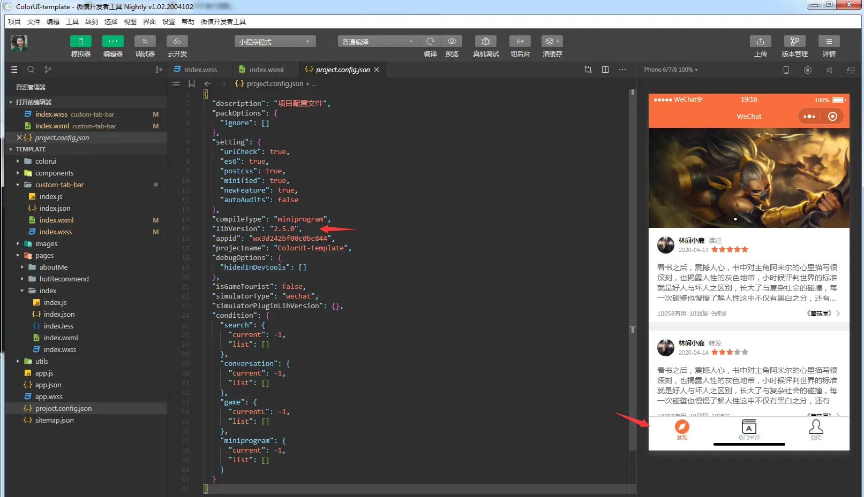Tap the 我的 tab in the simulator
The height and width of the screenshot is (497, 864).
point(816,430)
